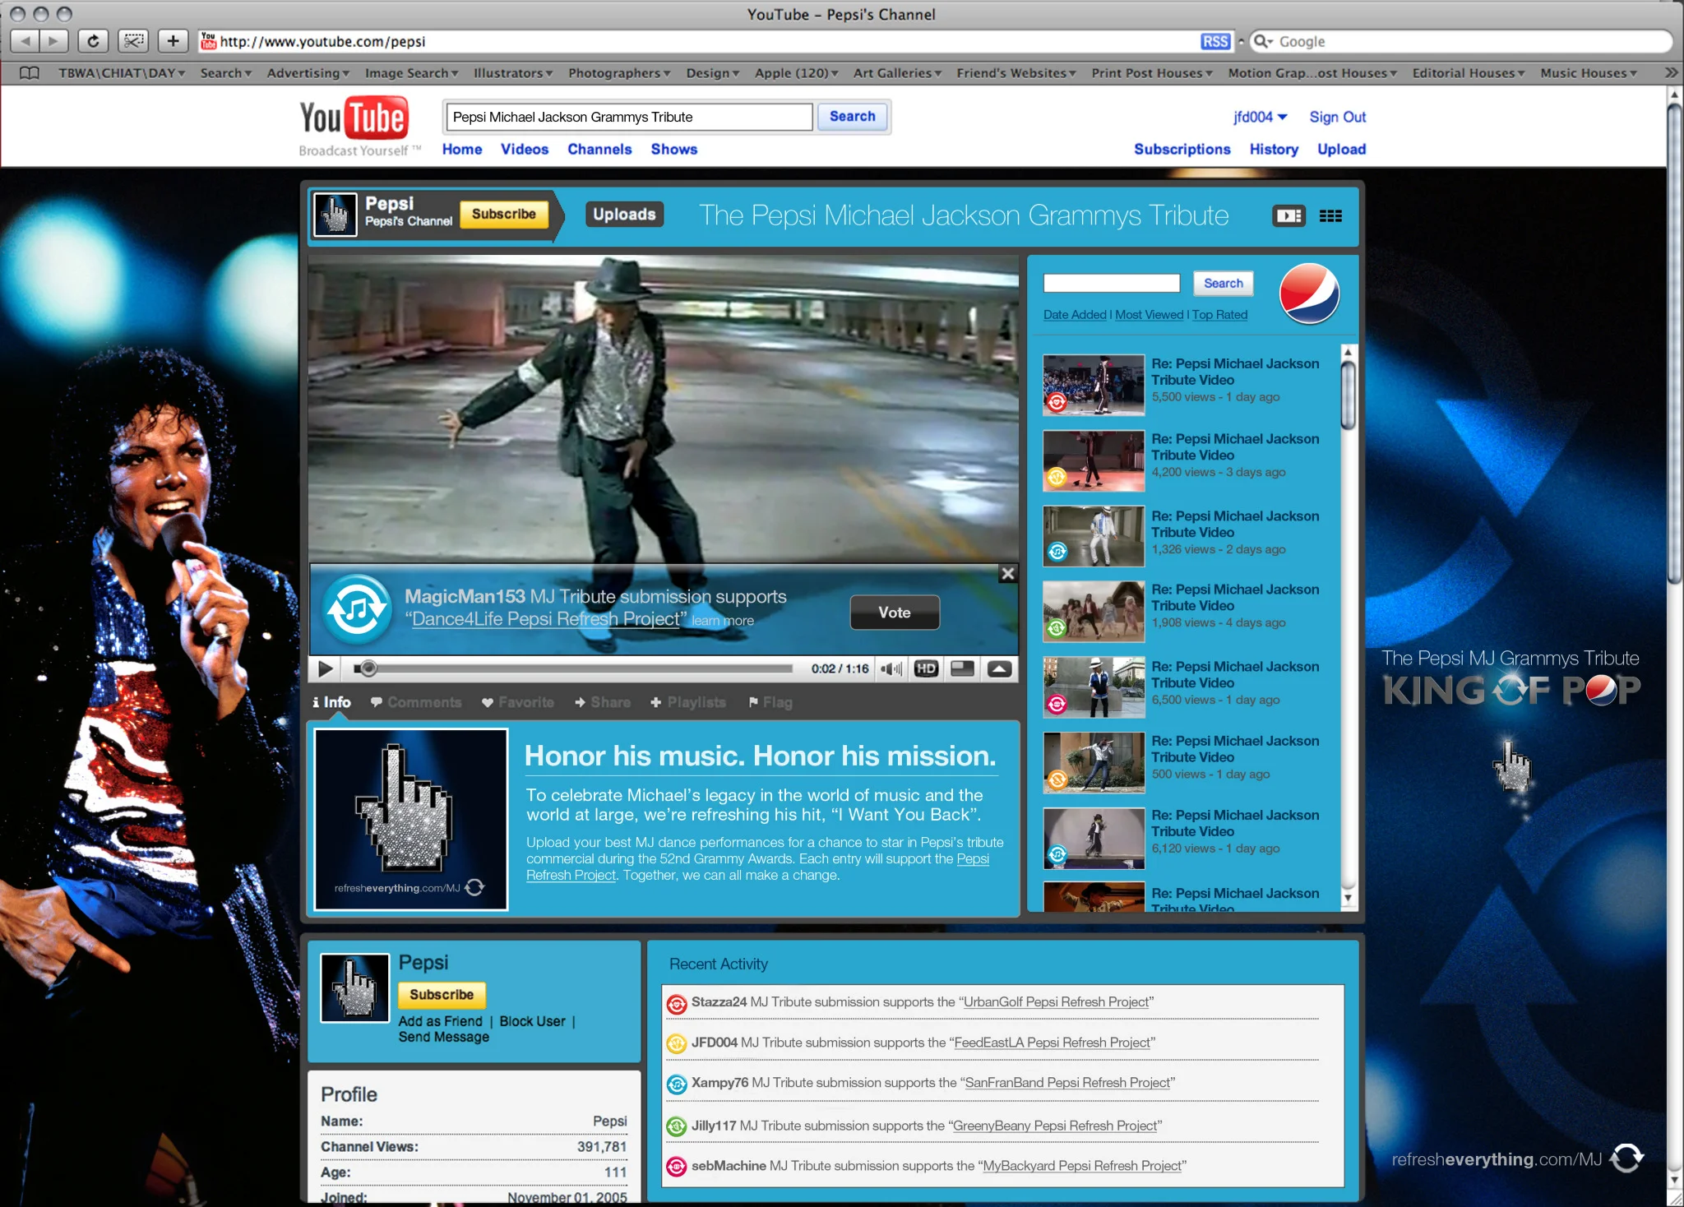
Task: Click the Pepsi channel avatar in header
Action: 335,215
